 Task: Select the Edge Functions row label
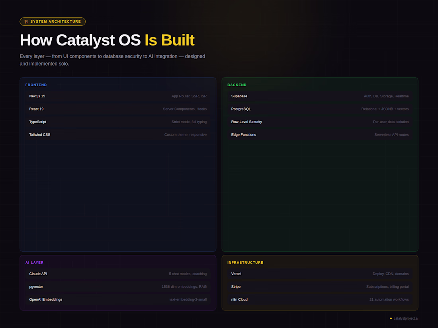tap(244, 135)
